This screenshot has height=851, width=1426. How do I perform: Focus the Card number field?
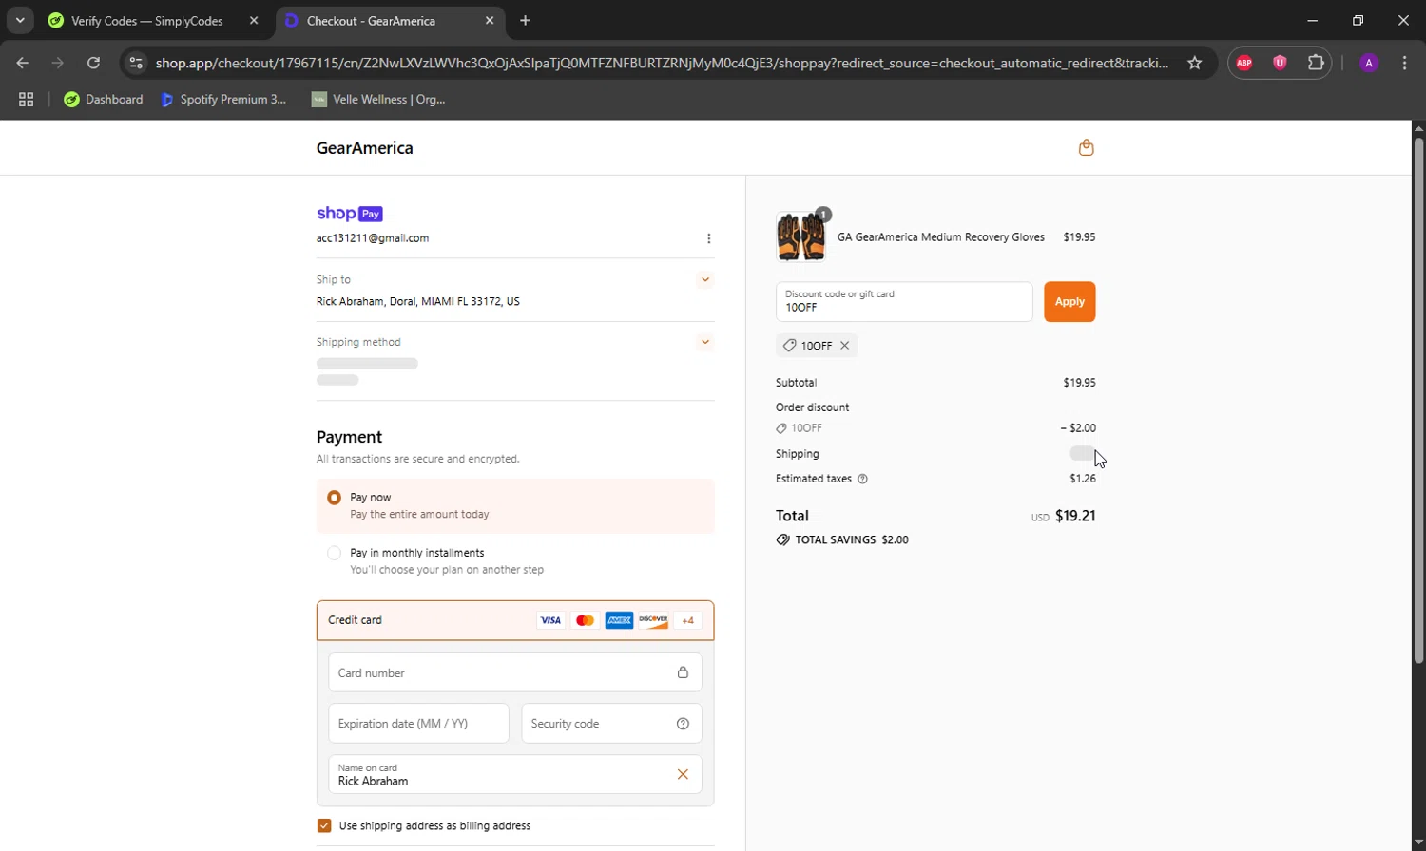pos(515,672)
